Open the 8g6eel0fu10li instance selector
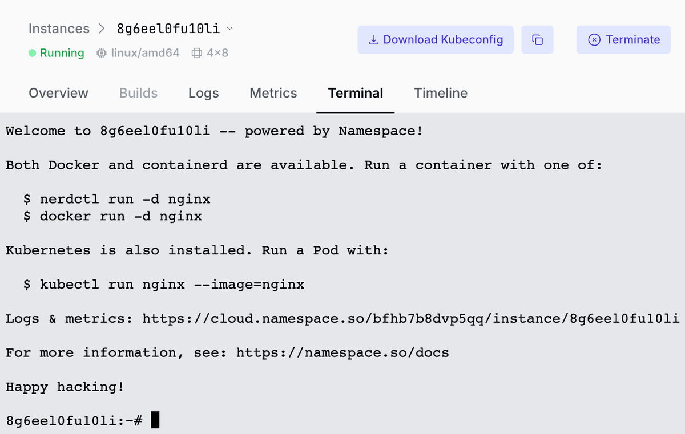685x434 pixels. click(x=168, y=29)
